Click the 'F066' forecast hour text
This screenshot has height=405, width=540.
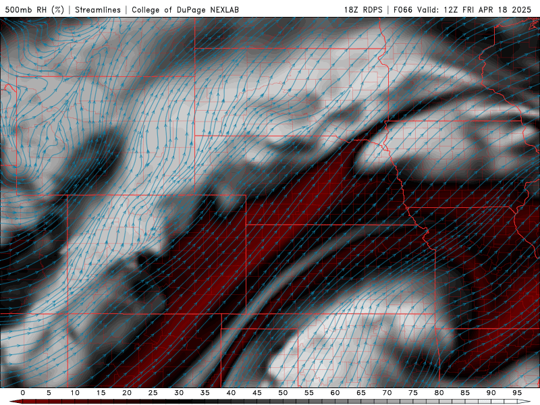pos(403,9)
